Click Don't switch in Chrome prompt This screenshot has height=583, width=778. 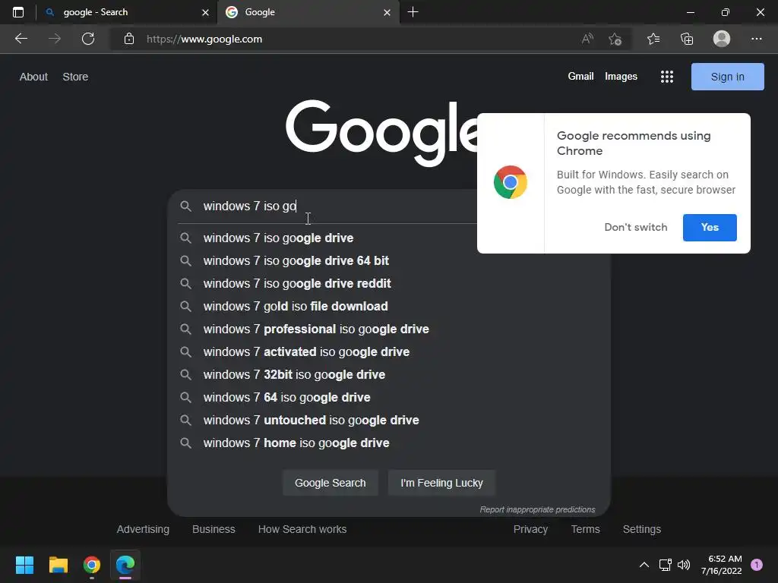(636, 228)
